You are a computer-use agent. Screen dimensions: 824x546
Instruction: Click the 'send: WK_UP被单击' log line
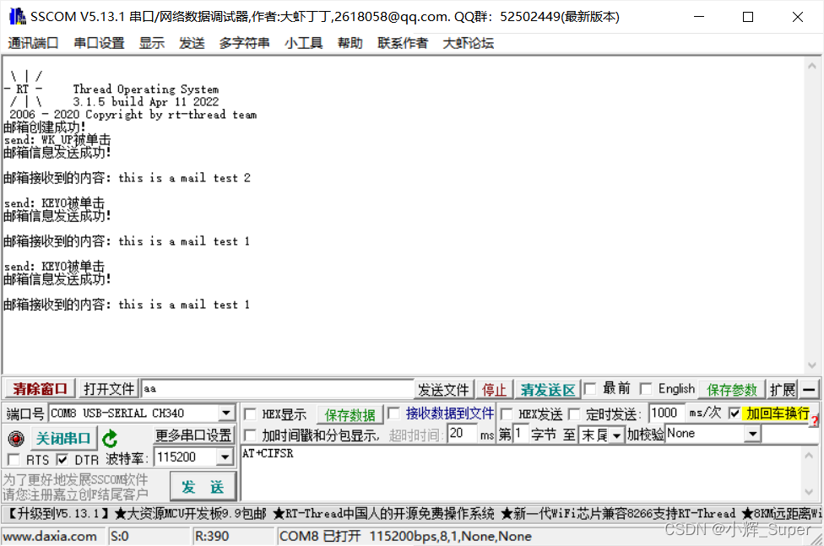[x=57, y=140]
